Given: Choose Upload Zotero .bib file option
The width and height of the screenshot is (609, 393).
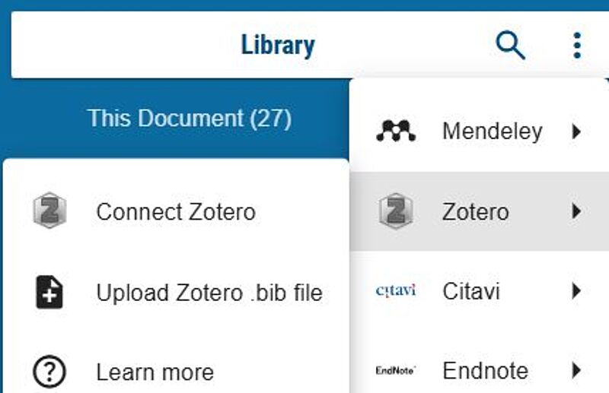Looking at the screenshot, I should 209,293.
